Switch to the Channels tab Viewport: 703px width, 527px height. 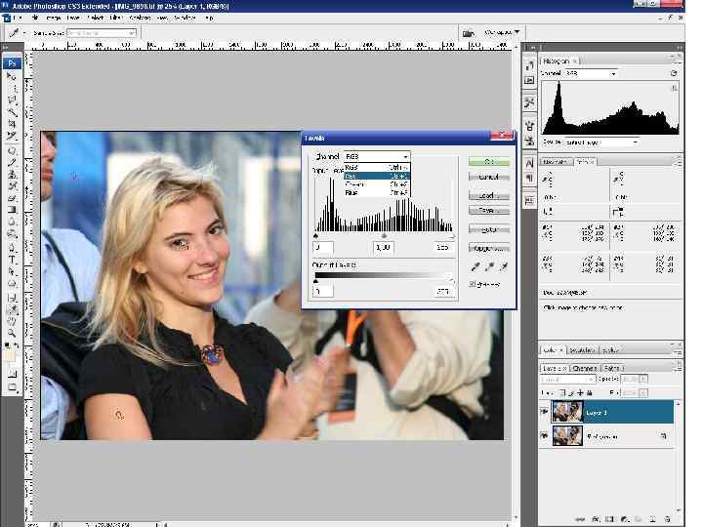point(585,368)
